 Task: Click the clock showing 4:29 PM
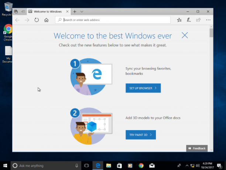point(207,166)
